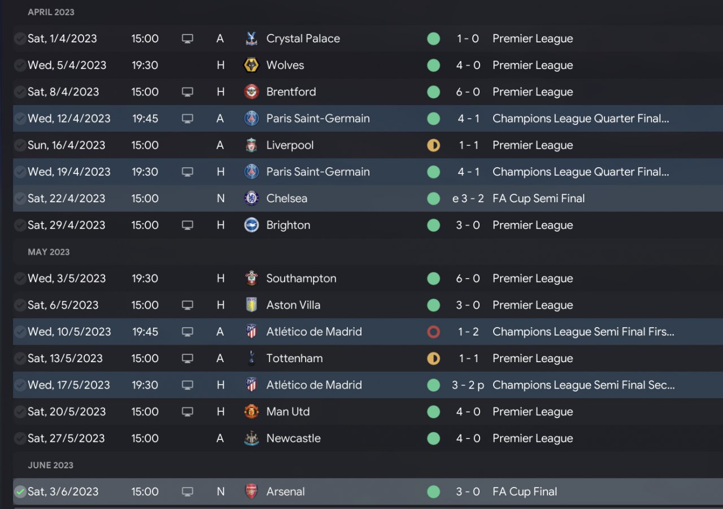
Task: Open the Brighton team link
Action: point(288,225)
